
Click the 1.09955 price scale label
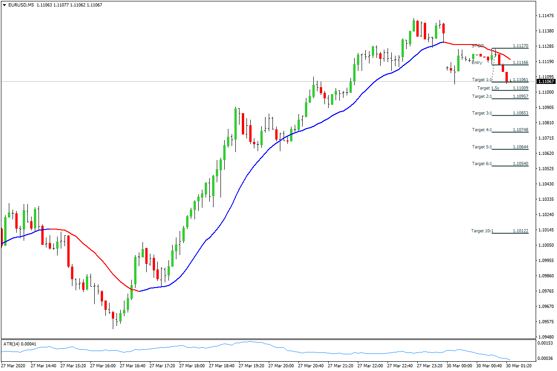click(546, 261)
